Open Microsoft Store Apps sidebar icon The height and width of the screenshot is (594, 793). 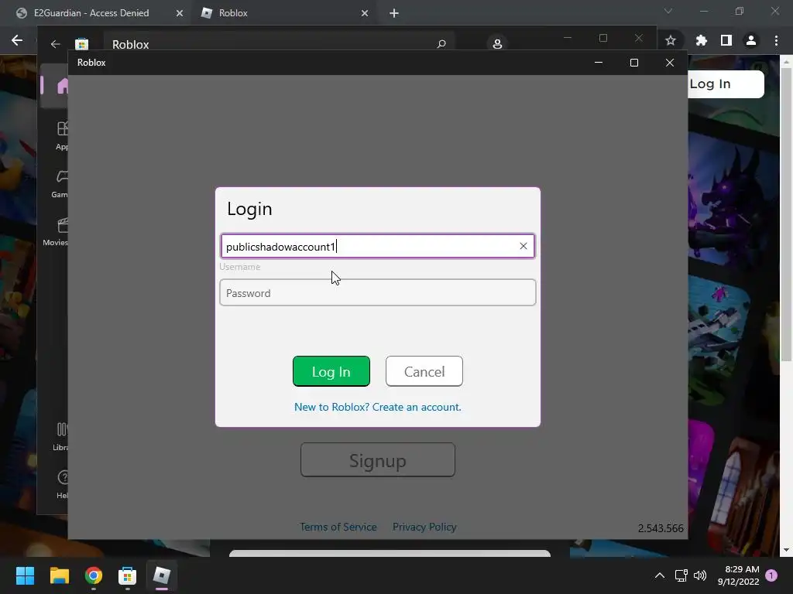61,135
